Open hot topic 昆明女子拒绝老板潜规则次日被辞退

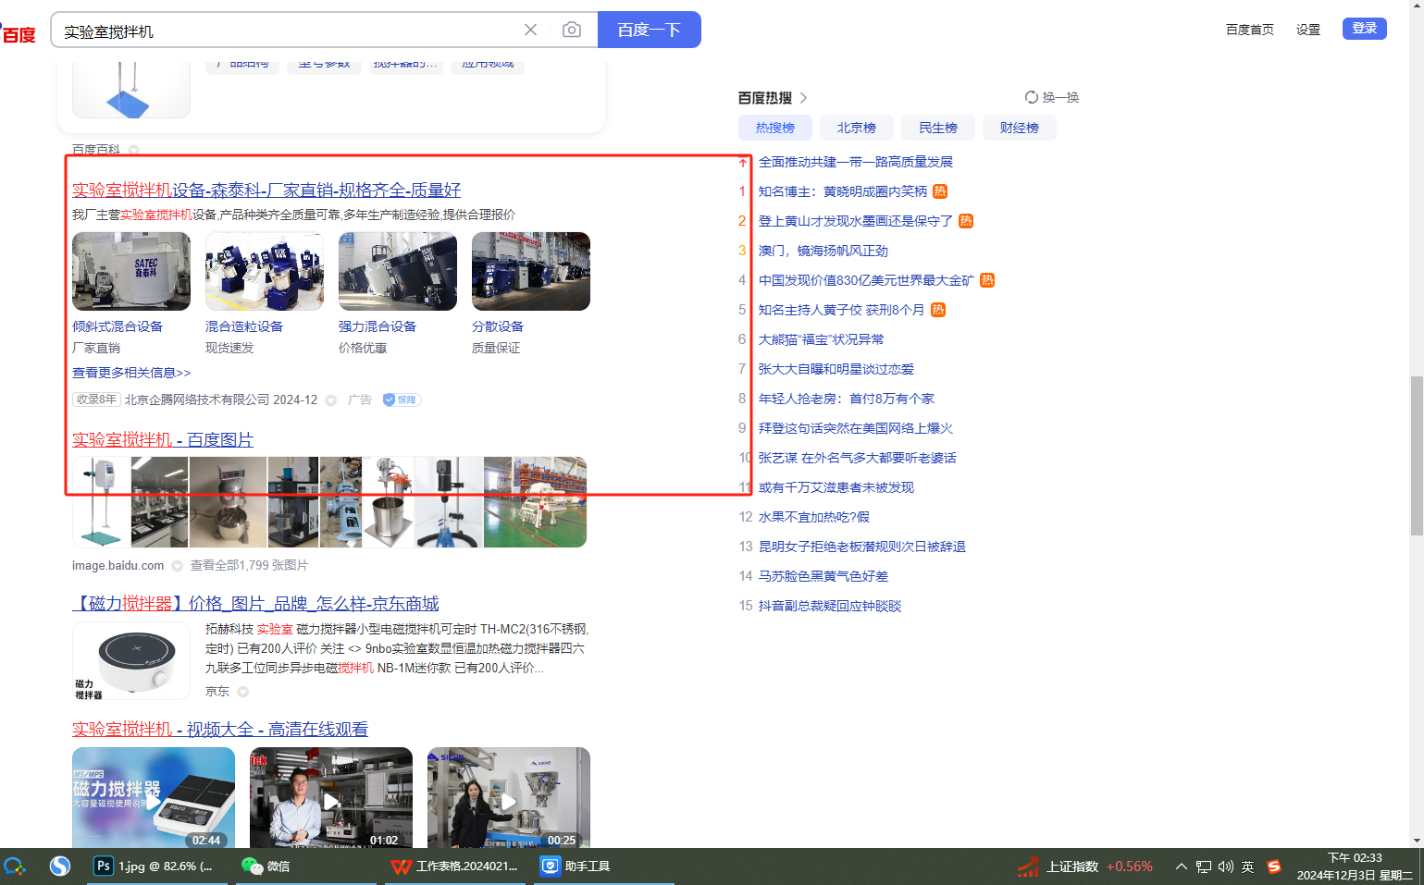[x=862, y=547]
